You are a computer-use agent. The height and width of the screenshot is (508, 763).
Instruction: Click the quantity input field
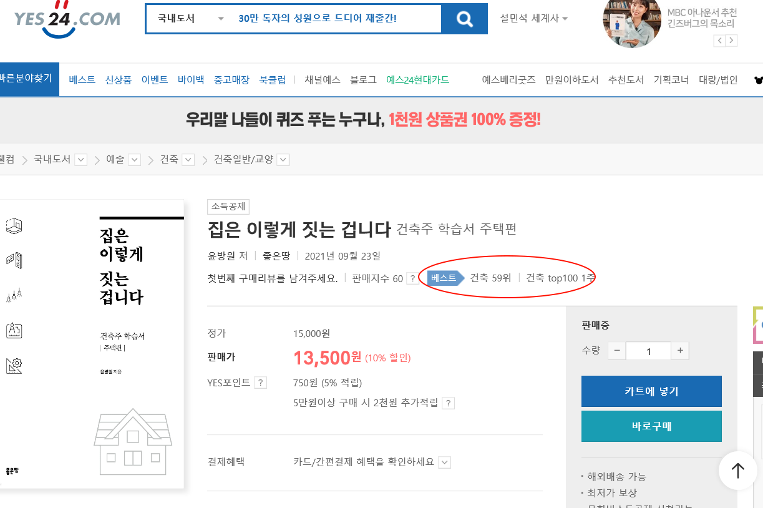coord(648,351)
